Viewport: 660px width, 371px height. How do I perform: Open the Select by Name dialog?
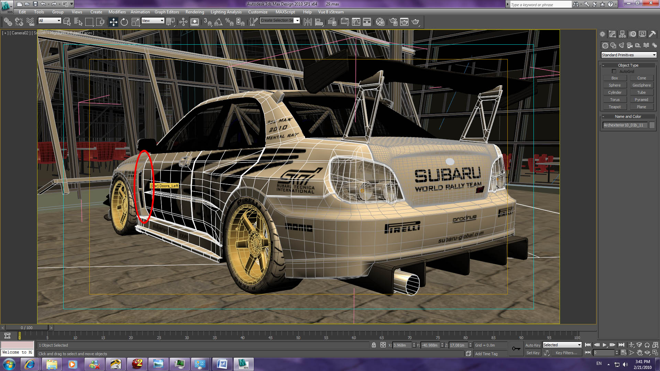[x=78, y=22]
